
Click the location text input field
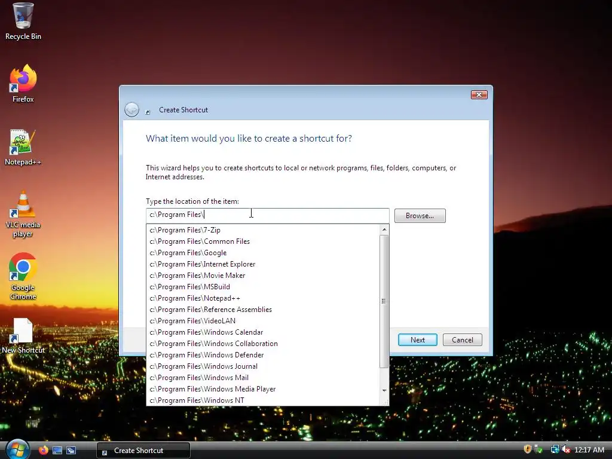tap(267, 215)
